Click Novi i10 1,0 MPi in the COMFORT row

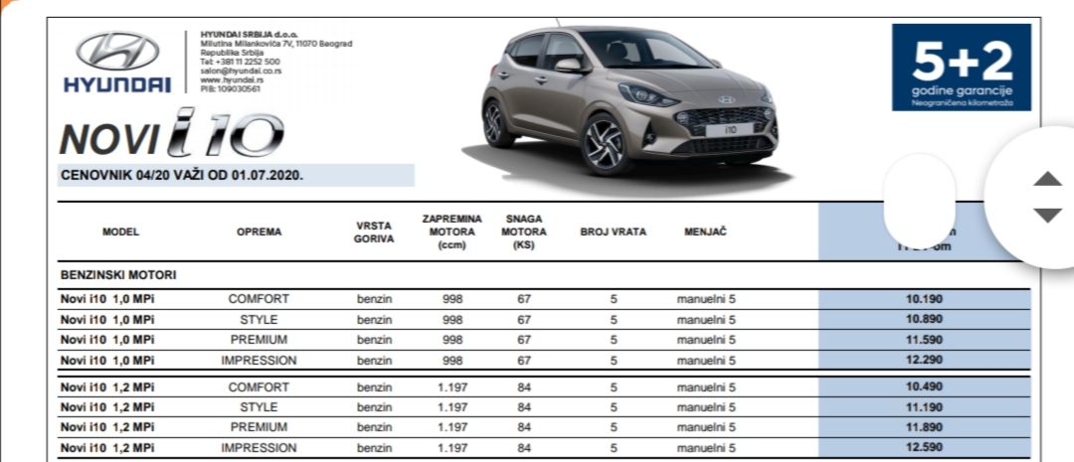tap(106, 299)
